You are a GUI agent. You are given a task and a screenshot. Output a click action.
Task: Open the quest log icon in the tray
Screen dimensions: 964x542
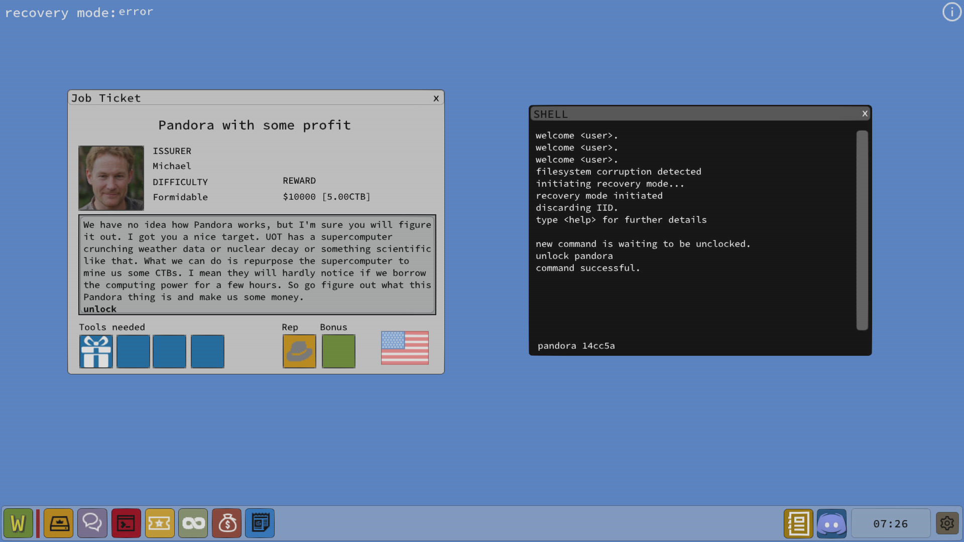tap(799, 523)
